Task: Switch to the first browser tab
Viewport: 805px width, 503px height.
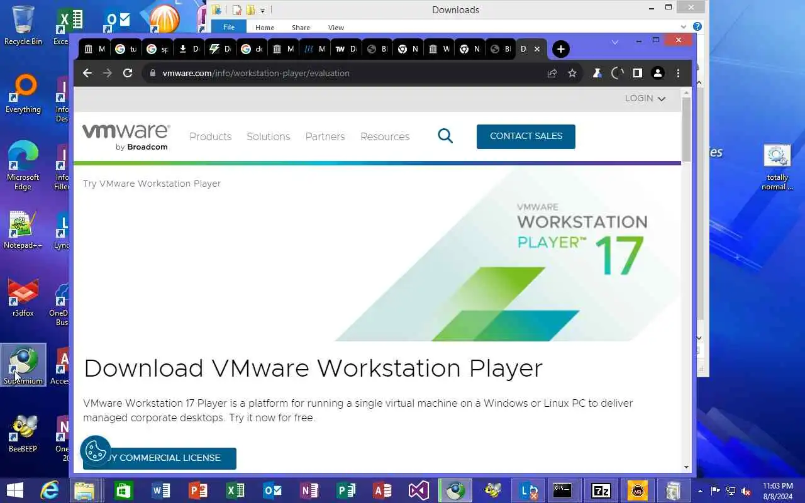Action: (94, 49)
